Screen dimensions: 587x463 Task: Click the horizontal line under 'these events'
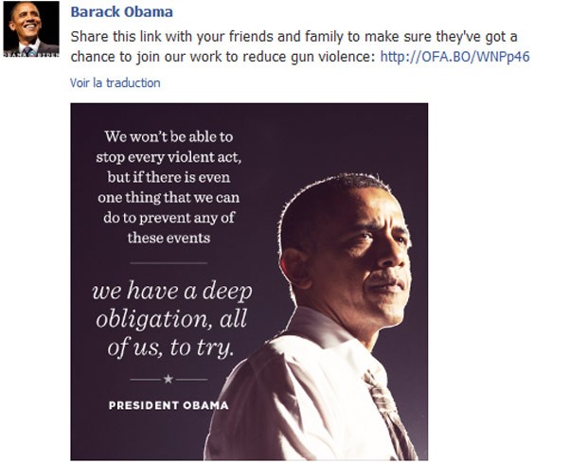coord(169,263)
